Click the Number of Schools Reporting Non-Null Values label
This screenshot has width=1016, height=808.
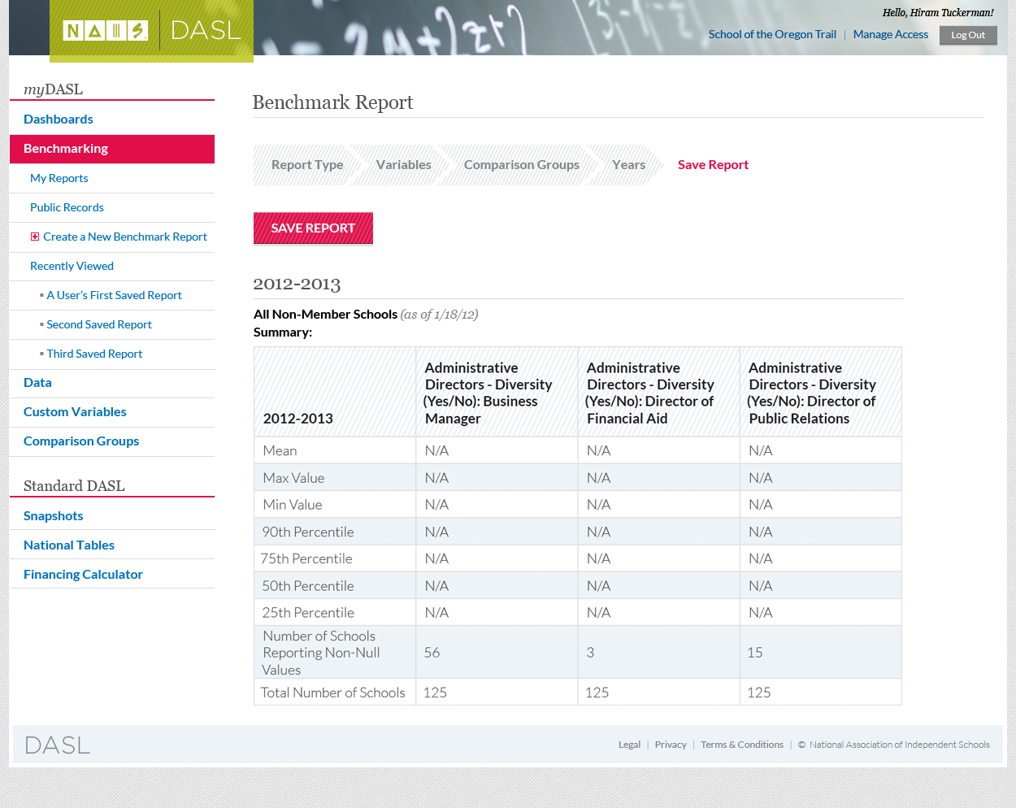coord(321,653)
